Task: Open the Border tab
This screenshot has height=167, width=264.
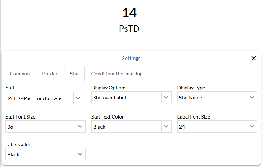Action: coord(50,74)
